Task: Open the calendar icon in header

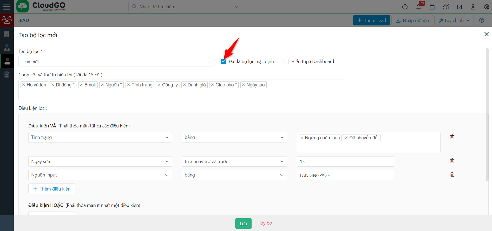Action: pos(432,7)
